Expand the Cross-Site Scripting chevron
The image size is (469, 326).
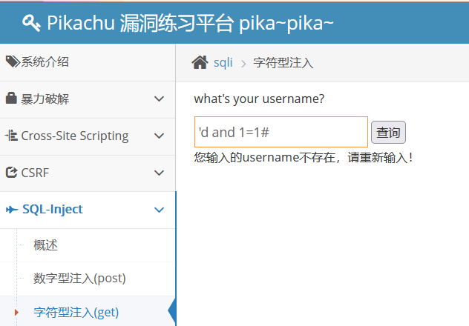[159, 136]
